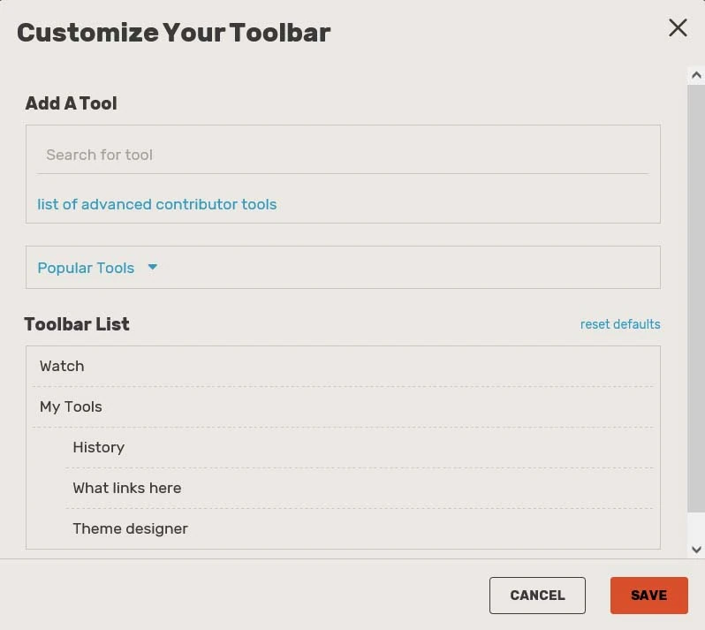Click the Search for tool field
The width and height of the screenshot is (705, 630).
(x=342, y=155)
